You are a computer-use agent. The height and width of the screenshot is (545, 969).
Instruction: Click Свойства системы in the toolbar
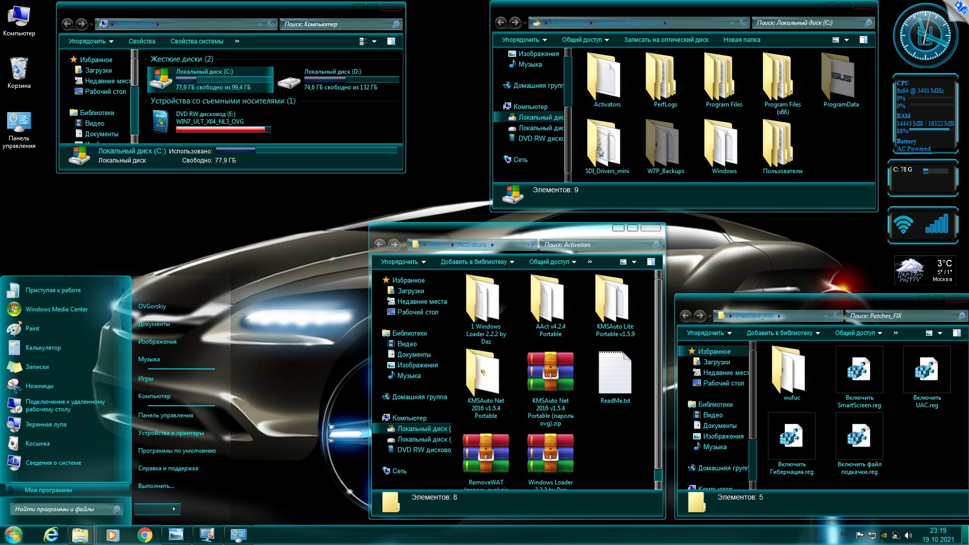196,41
